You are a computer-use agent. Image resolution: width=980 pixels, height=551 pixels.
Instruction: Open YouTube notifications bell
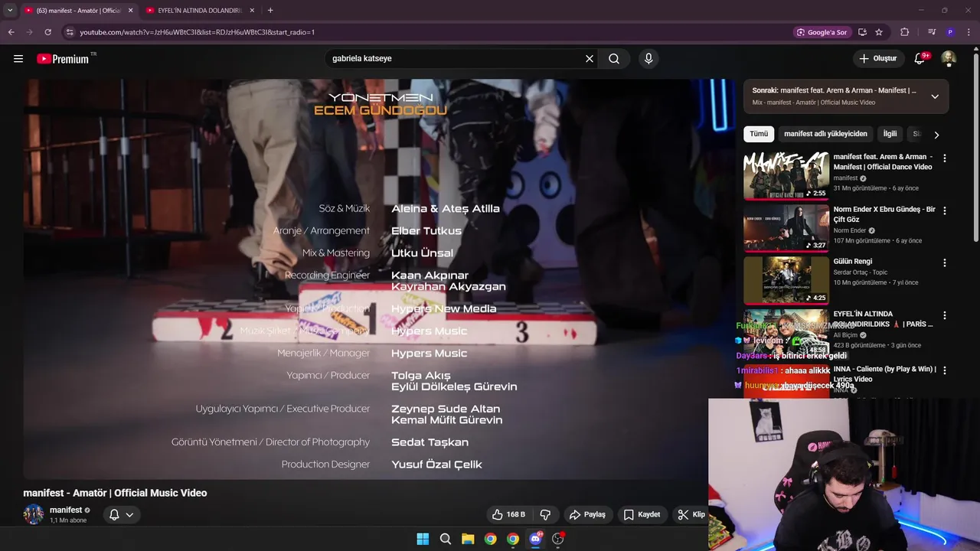click(x=920, y=58)
